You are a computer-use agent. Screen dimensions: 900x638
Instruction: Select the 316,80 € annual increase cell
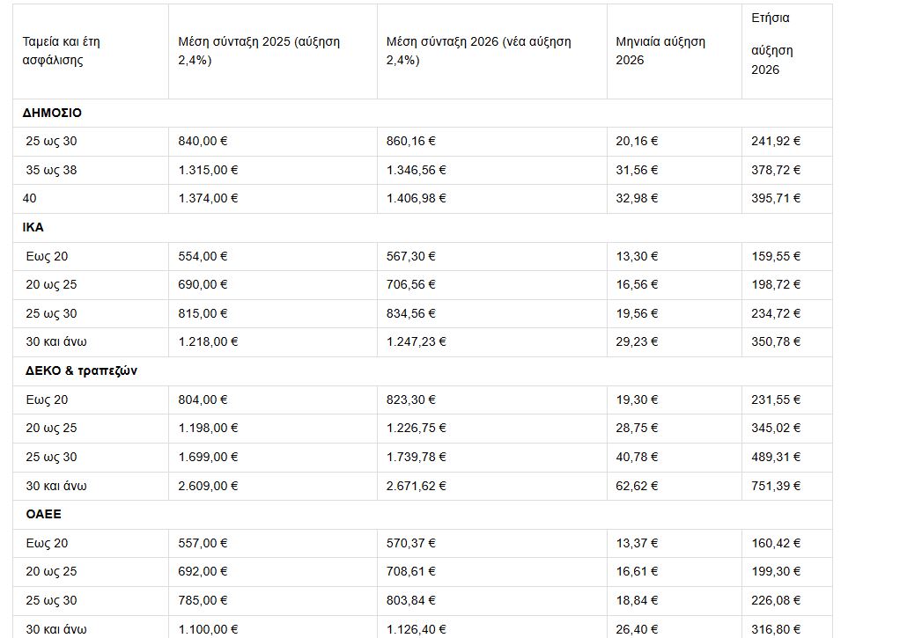click(775, 628)
